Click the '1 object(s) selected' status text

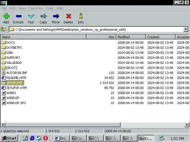tap(15, 131)
